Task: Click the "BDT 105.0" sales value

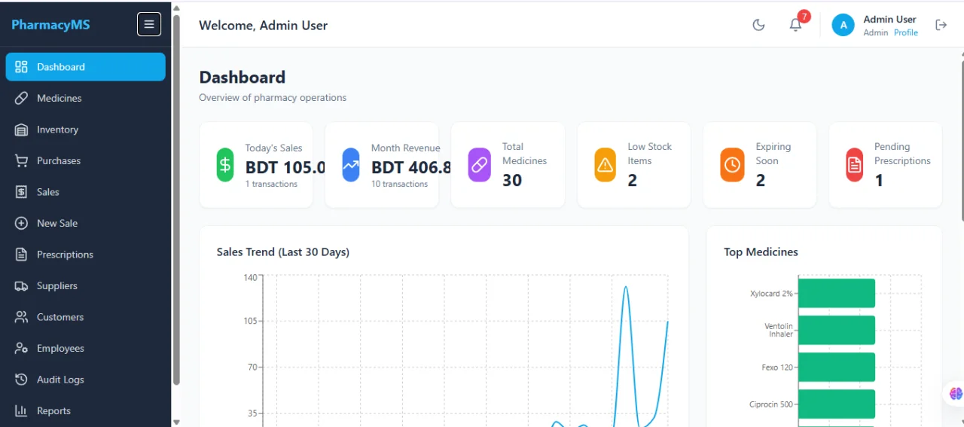Action: (x=285, y=167)
